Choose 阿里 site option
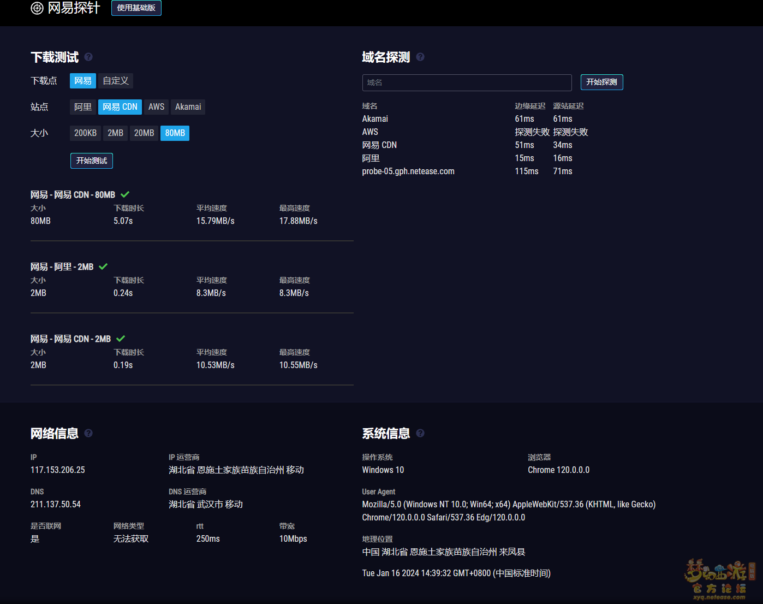763x604 pixels. [83, 107]
